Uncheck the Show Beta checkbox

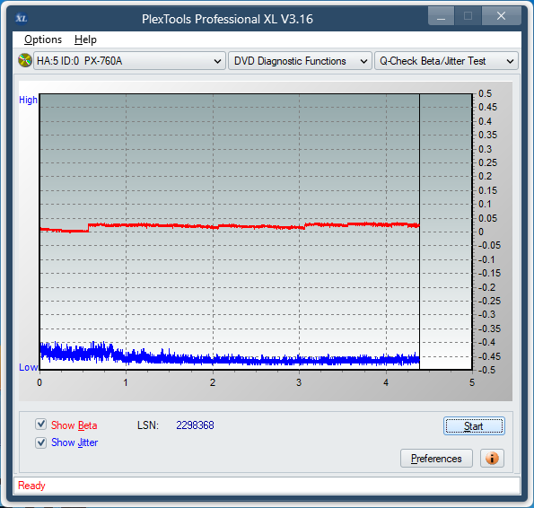pos(41,425)
